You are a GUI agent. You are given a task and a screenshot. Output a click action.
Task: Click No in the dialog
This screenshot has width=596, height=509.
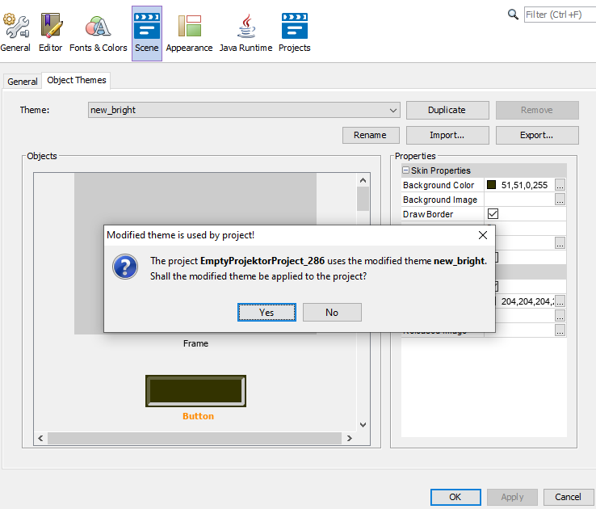pos(331,313)
